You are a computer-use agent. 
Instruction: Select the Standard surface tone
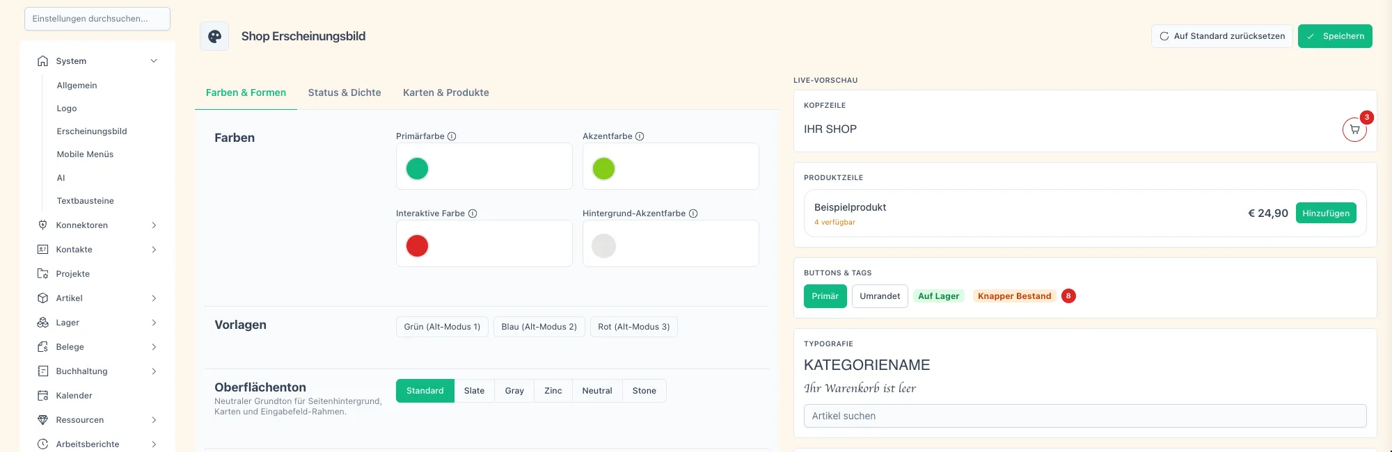click(425, 391)
